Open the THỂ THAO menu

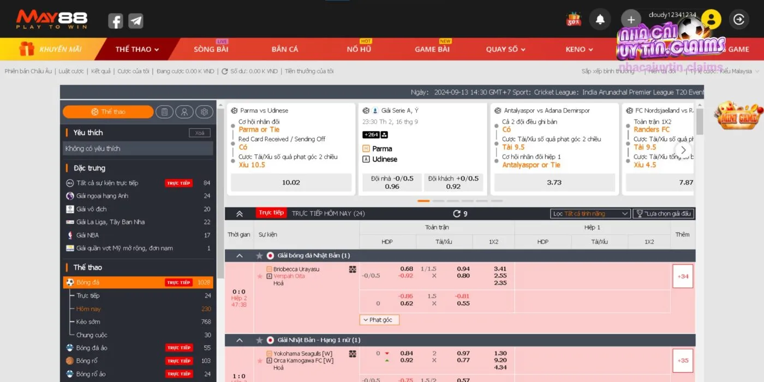tap(137, 49)
